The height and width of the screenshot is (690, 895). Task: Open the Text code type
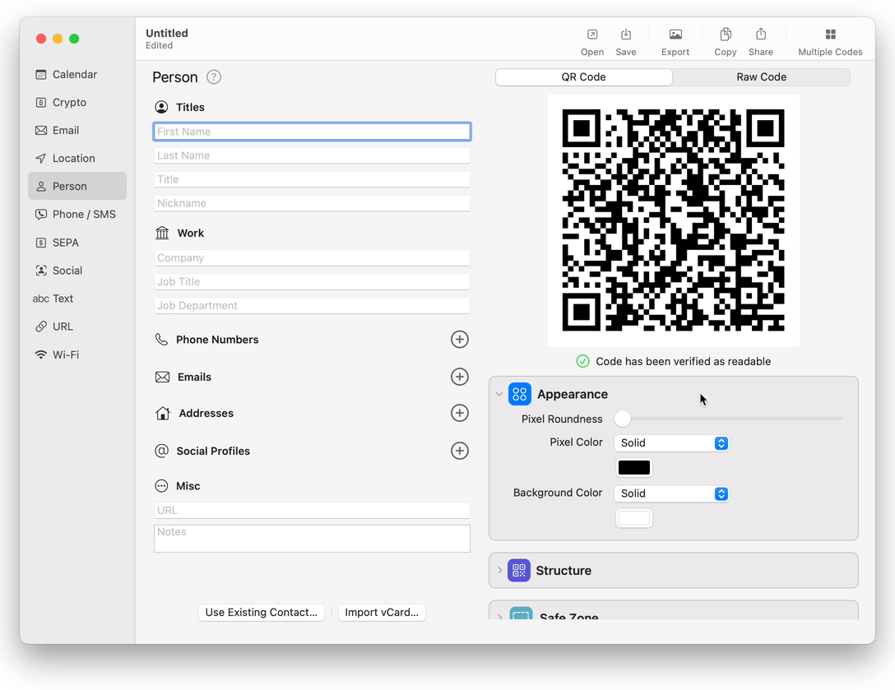coord(77,299)
